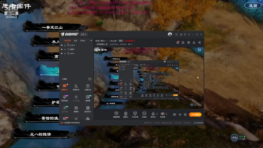Click the red warning text beside 修改
This screenshot has width=263, height=148.
coord(130,40)
